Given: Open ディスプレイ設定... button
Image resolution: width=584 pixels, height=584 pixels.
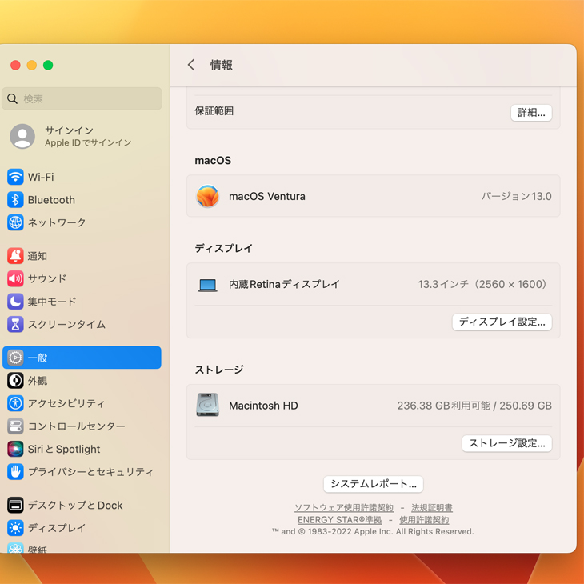Looking at the screenshot, I should (502, 322).
